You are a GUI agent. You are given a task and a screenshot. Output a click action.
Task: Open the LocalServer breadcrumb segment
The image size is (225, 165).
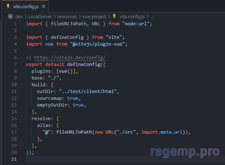point(40,17)
